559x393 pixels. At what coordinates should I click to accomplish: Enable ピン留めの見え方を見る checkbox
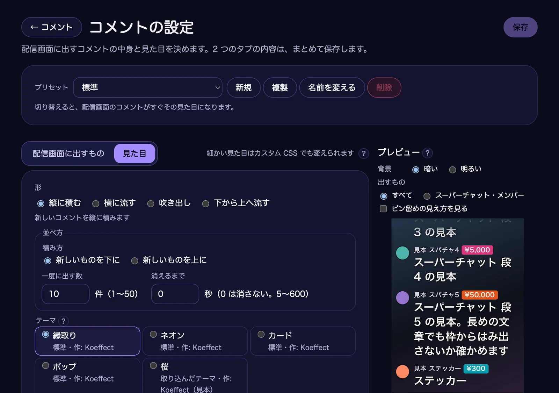[x=423, y=209]
